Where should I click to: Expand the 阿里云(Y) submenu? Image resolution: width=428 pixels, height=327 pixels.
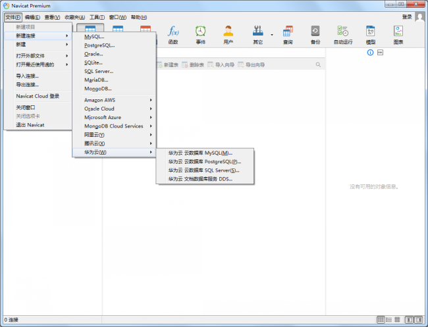click(x=114, y=135)
